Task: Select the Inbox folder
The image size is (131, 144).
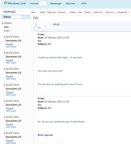Action: coord(16,17)
